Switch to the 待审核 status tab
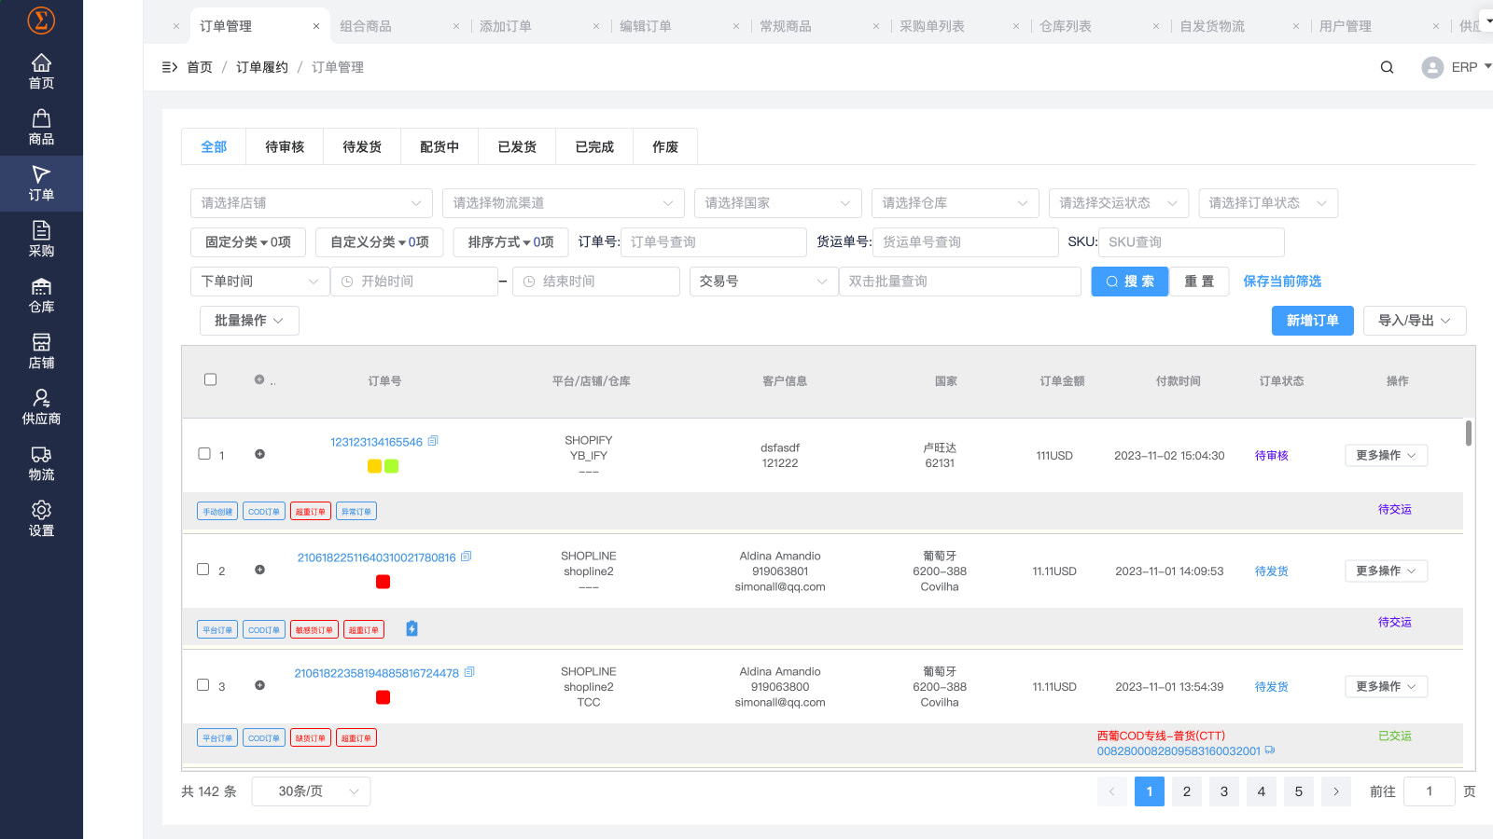Viewport: 1493px width, 839px height. (285, 147)
